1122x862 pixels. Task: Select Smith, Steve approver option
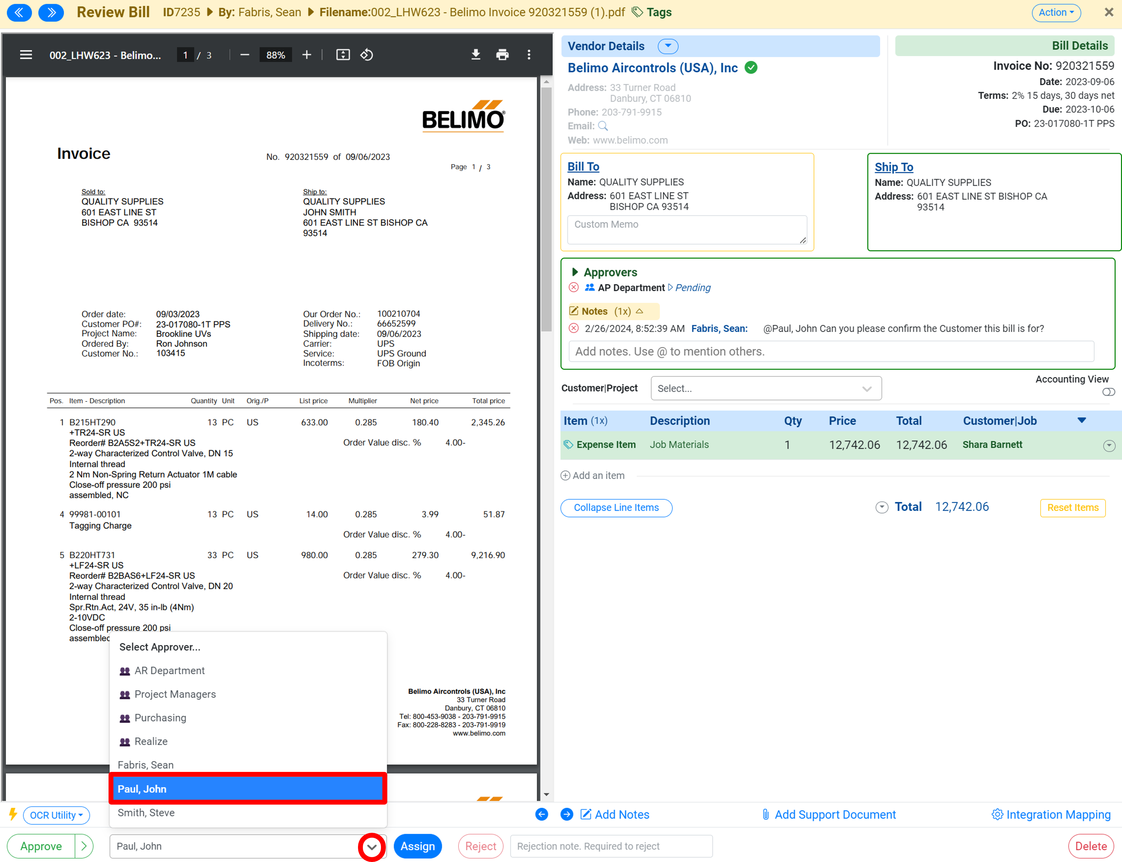tap(248, 813)
